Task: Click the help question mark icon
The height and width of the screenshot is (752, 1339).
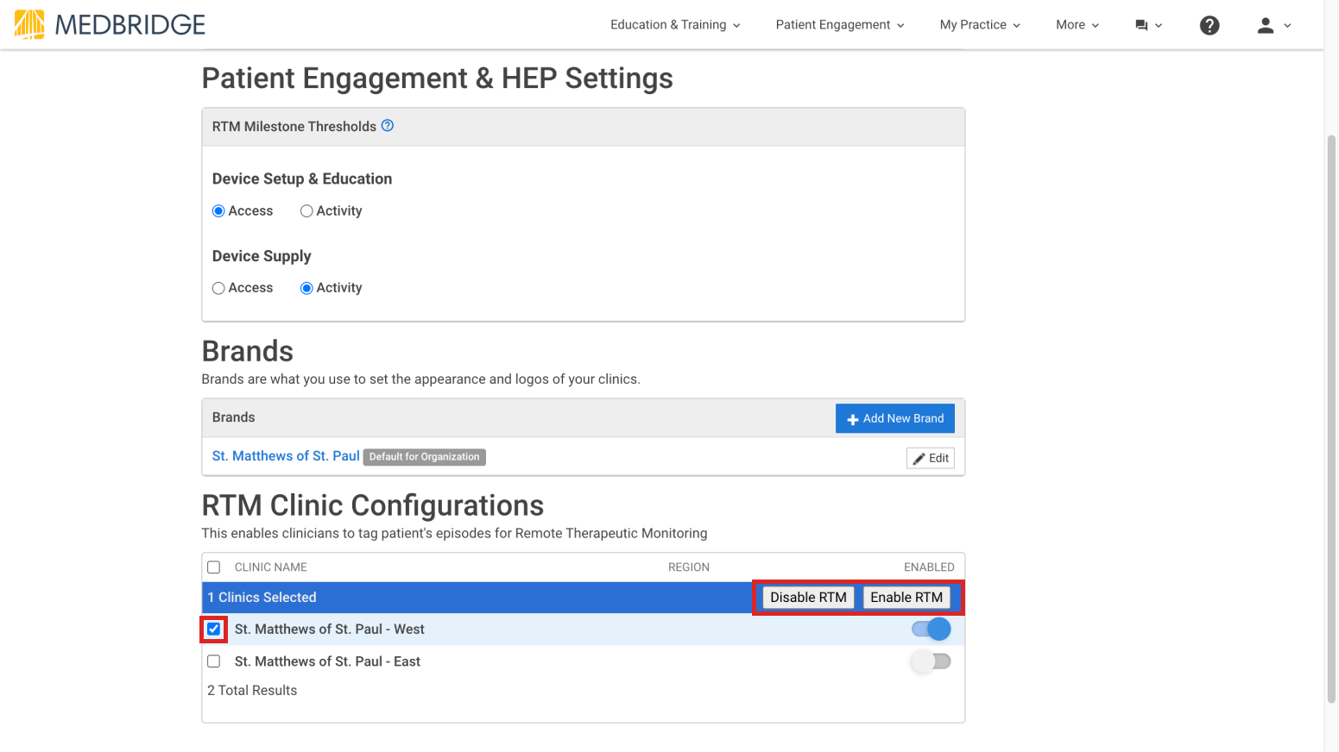Action: click(1210, 25)
